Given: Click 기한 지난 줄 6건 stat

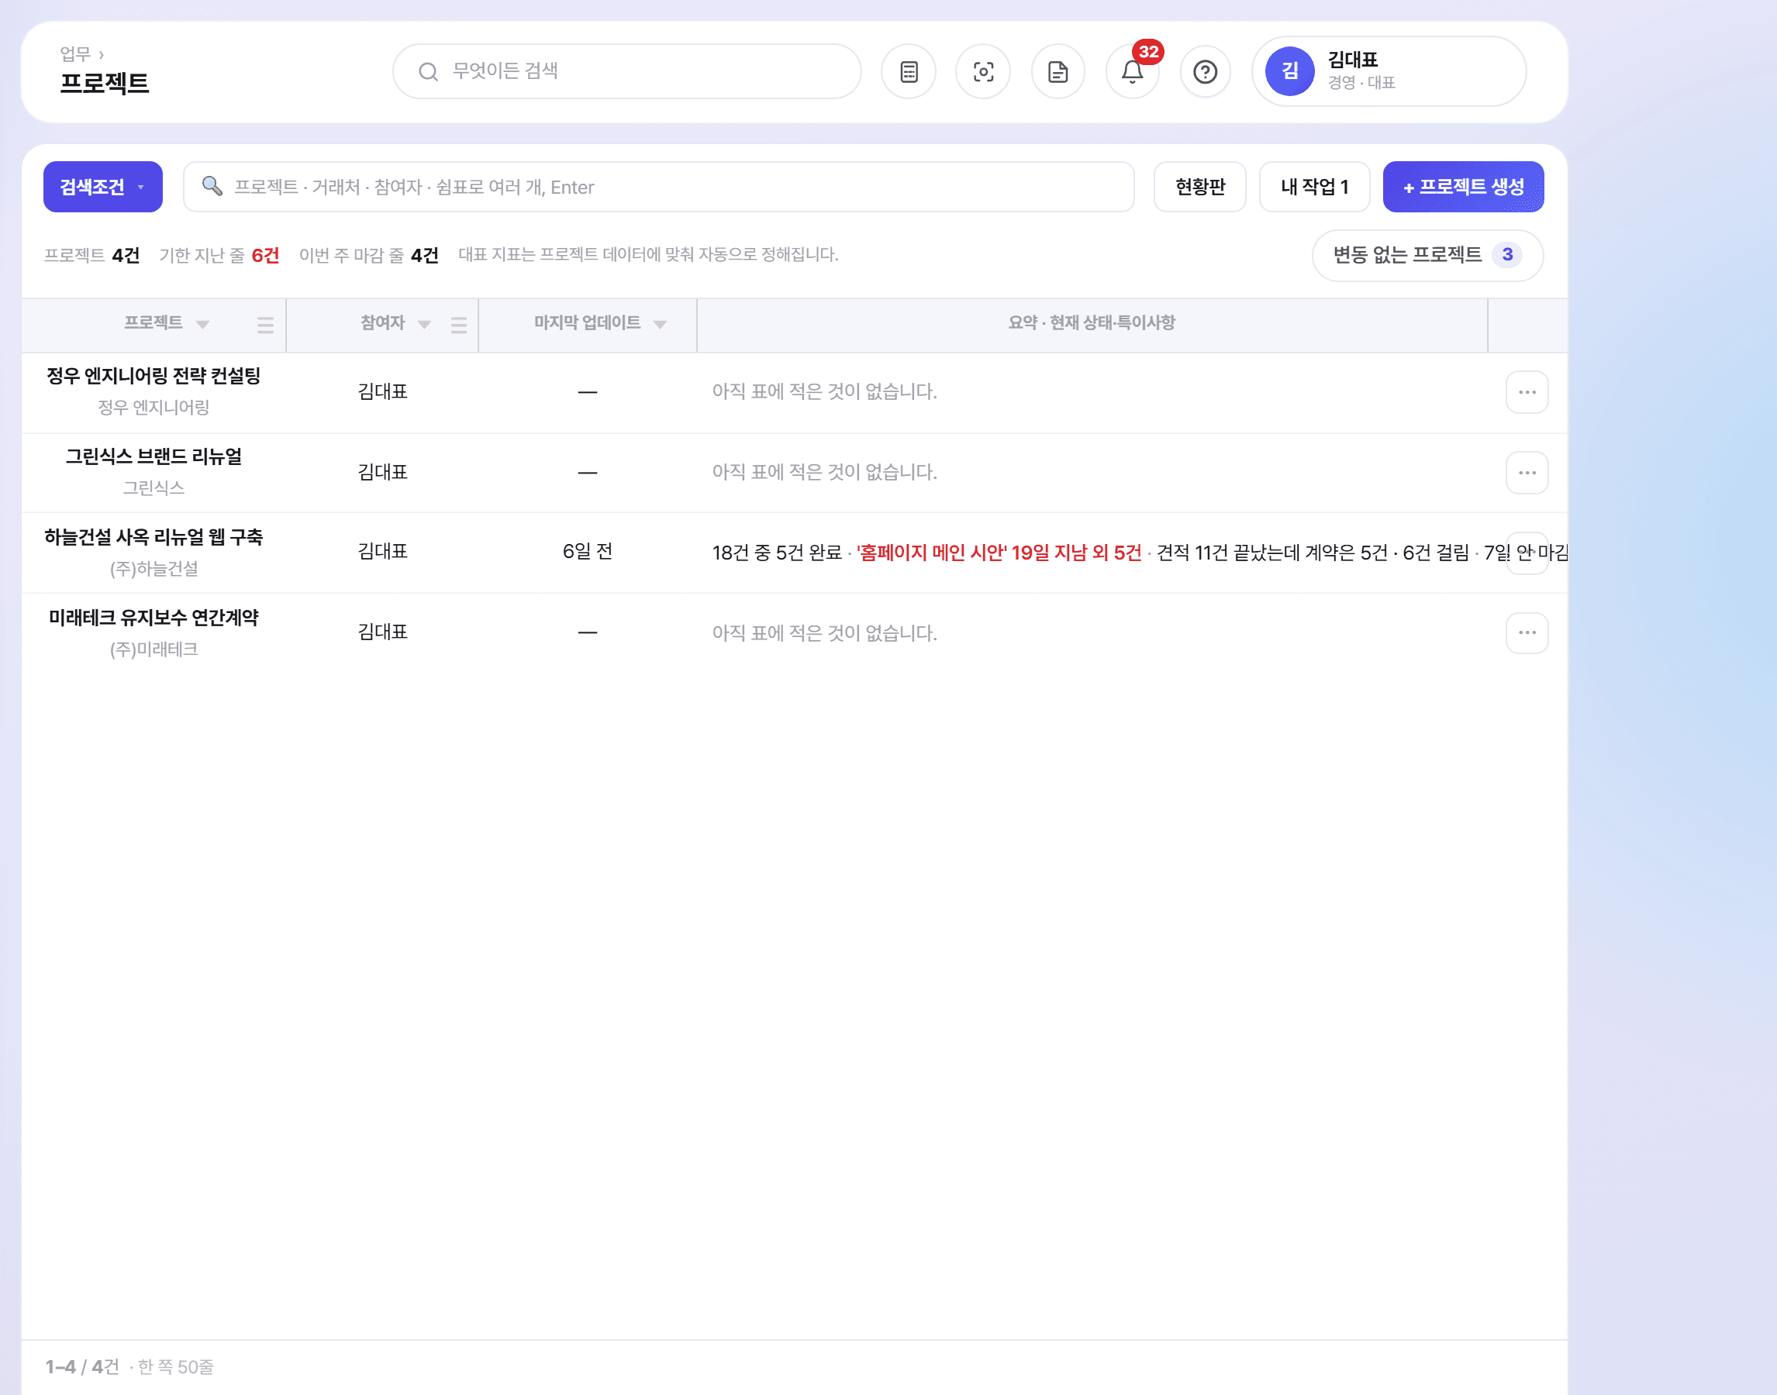Looking at the screenshot, I should pyautogui.click(x=219, y=256).
